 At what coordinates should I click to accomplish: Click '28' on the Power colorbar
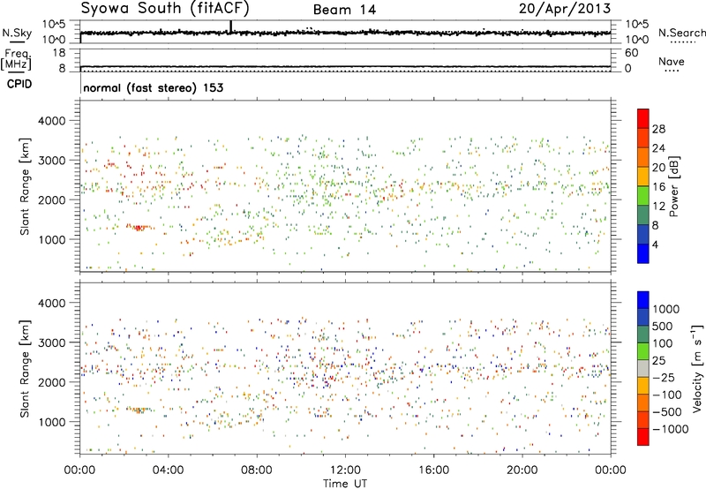658,129
